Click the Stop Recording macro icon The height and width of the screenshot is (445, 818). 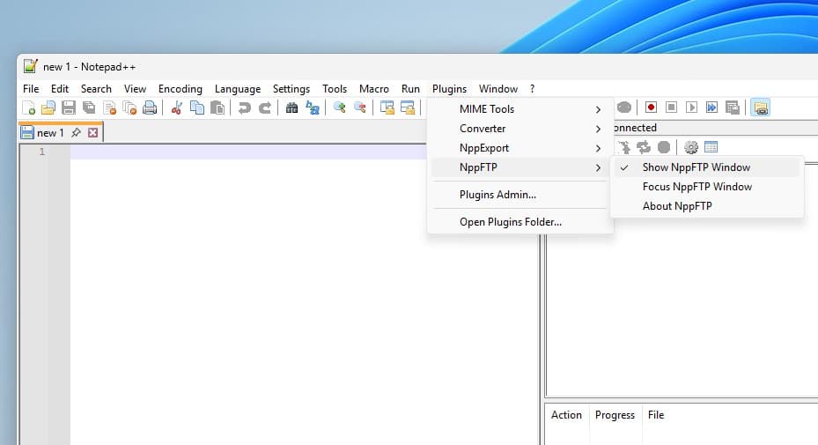pos(672,108)
